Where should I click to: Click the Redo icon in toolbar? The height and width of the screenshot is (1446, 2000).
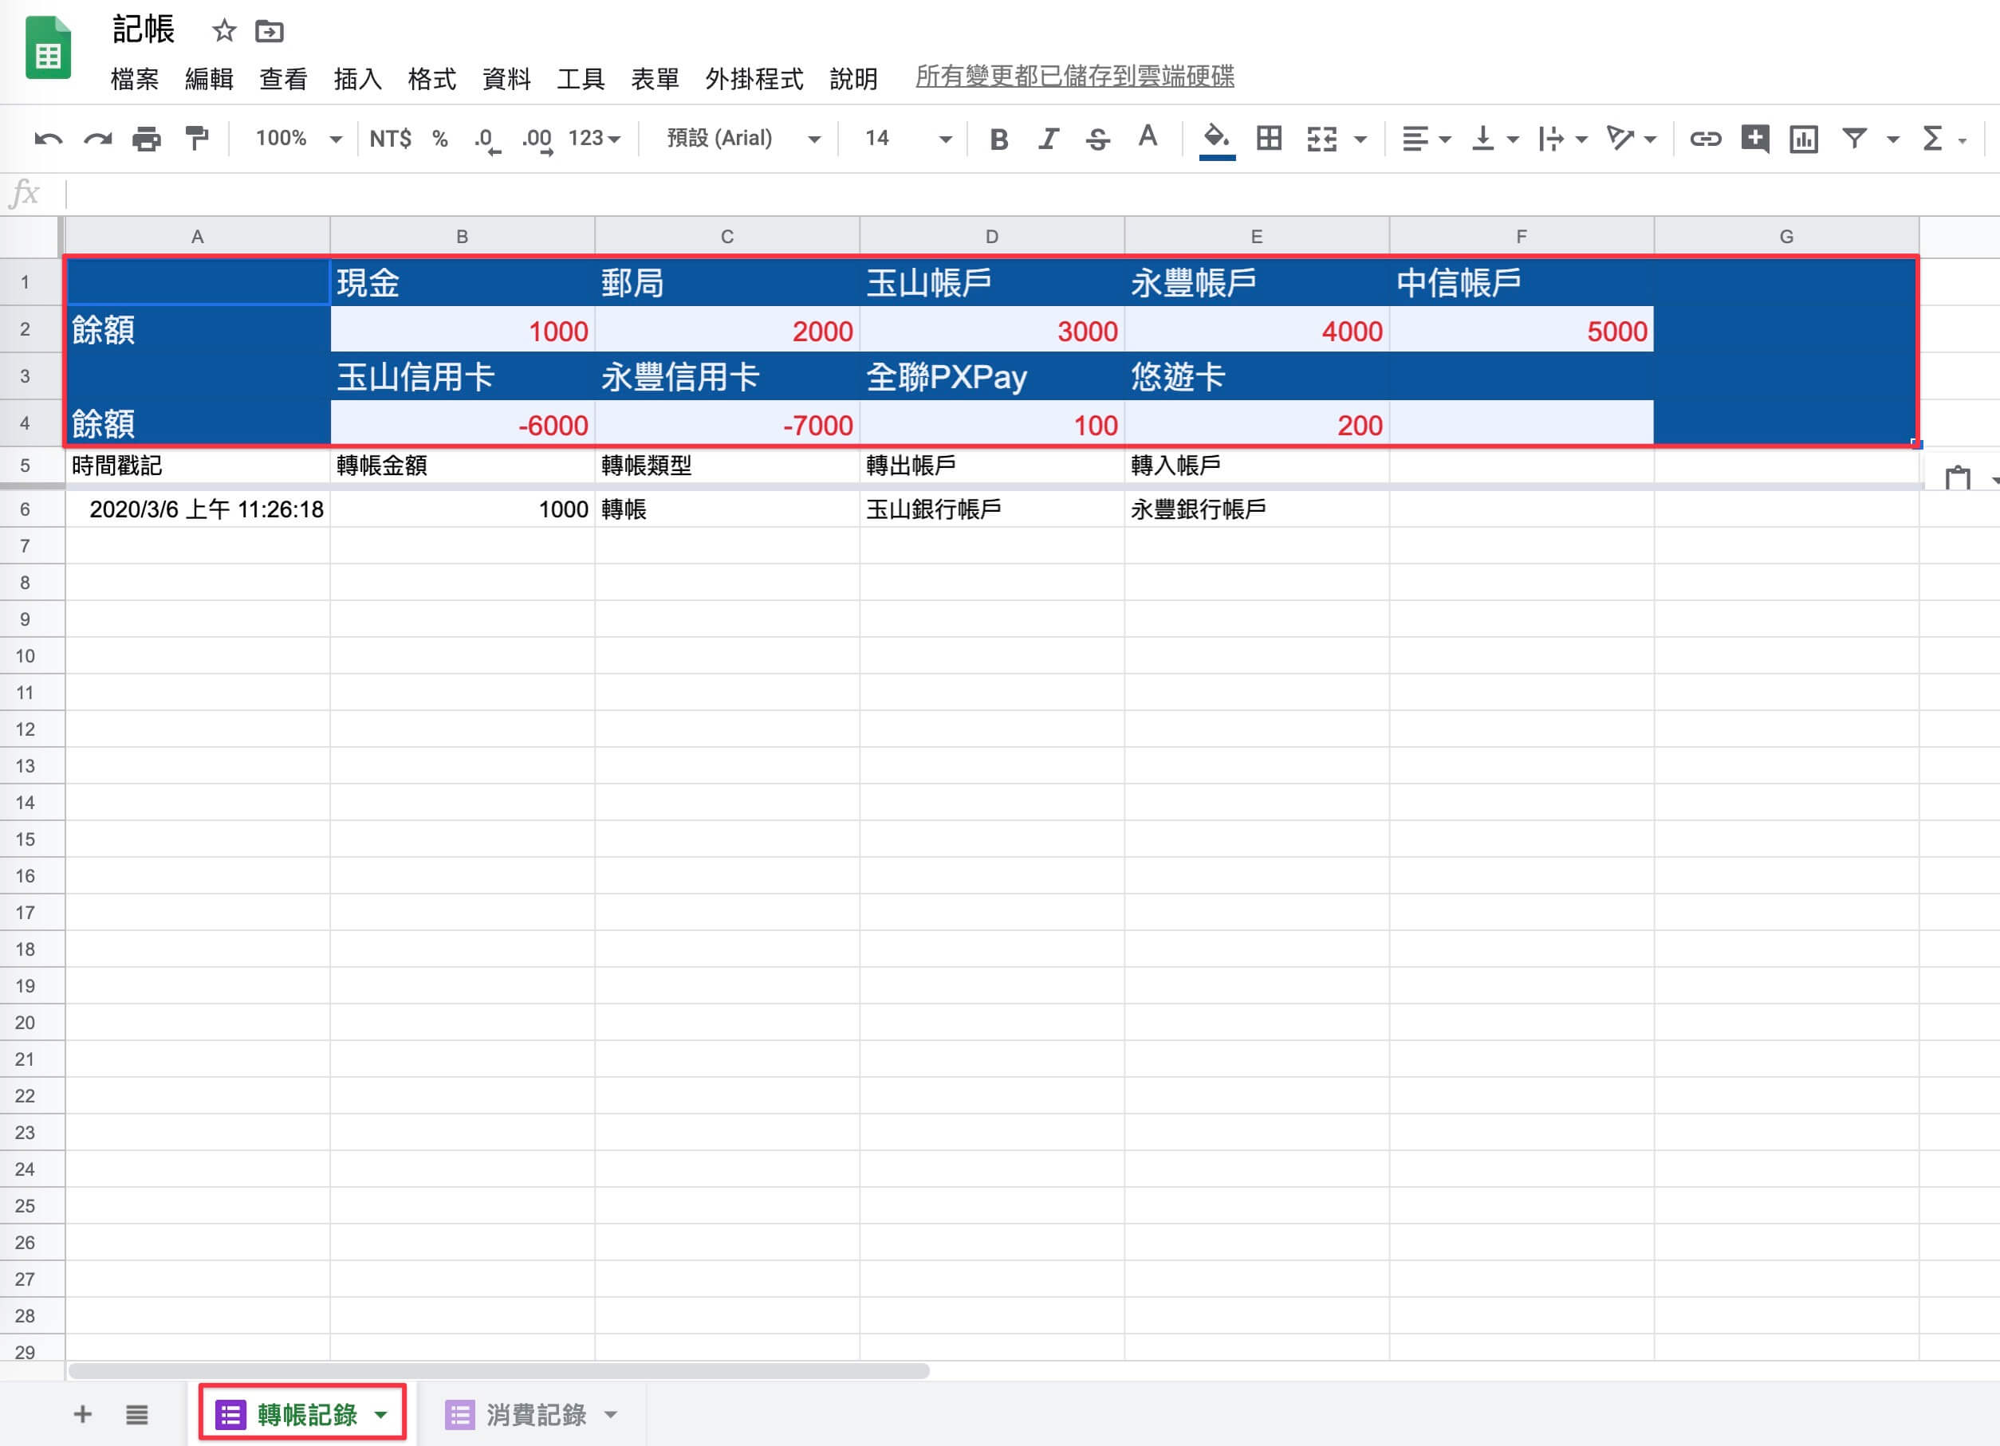pos(97,139)
